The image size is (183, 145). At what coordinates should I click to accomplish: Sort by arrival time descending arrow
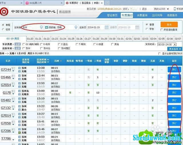48,62
